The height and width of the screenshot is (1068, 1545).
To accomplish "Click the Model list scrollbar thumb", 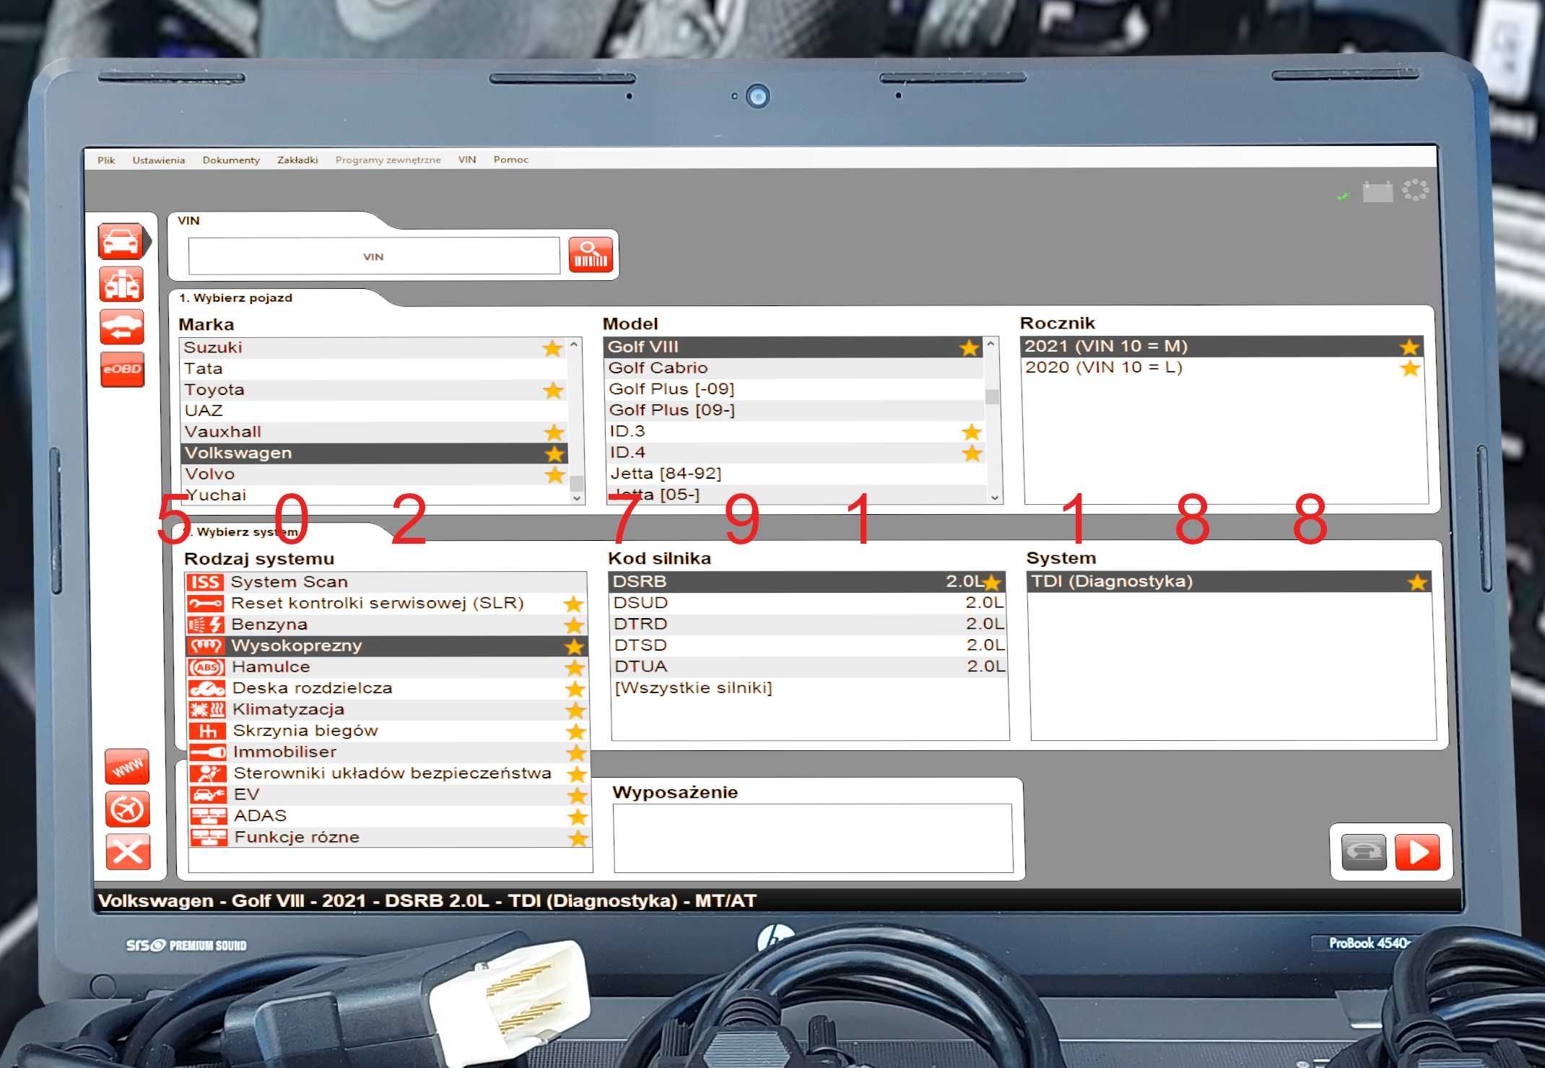I will pos(993,397).
